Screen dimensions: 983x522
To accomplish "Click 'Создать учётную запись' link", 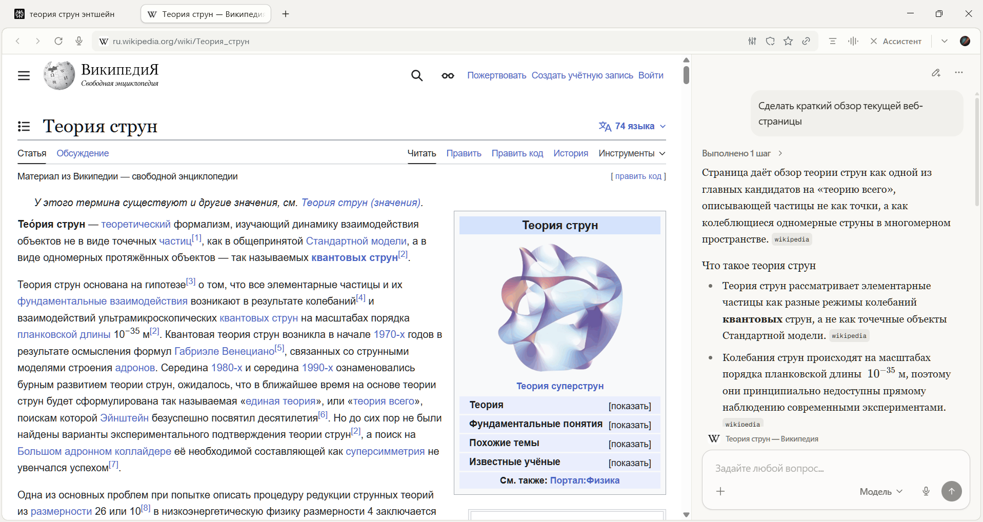I will (x=582, y=75).
